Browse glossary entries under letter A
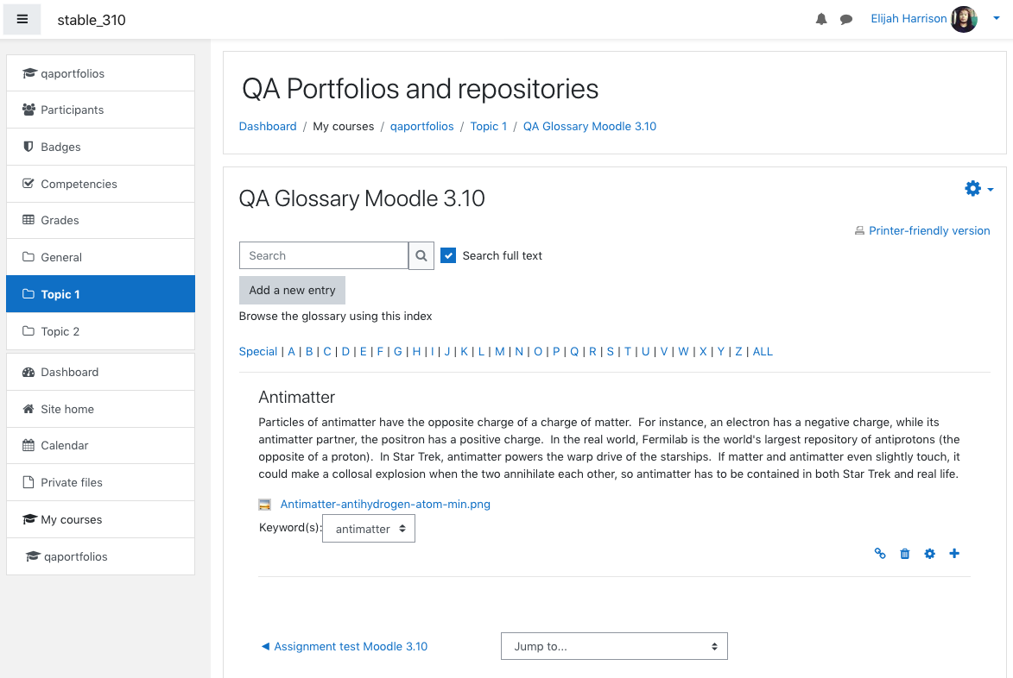Screen dimensions: 1013x678 click(x=291, y=352)
